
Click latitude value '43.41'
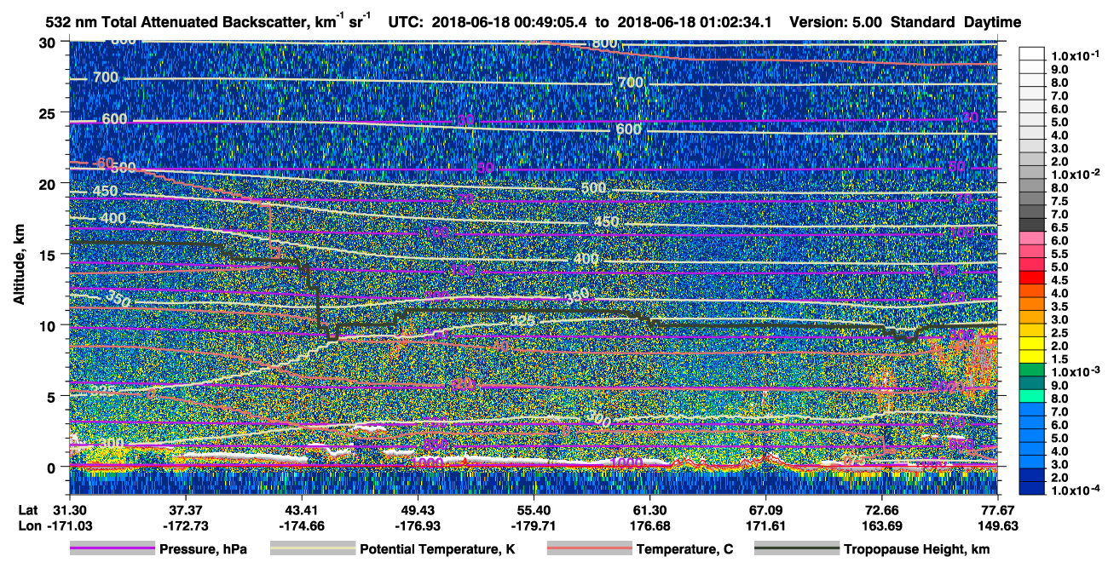coord(301,511)
